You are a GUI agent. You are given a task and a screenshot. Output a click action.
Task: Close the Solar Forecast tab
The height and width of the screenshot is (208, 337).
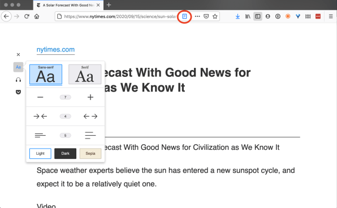(x=98, y=5)
